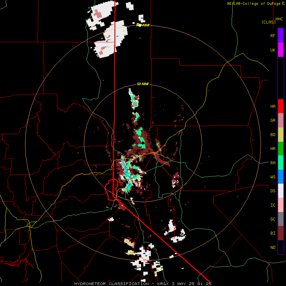Click the "GR" legend label
Image resolution: width=286 pixels, height=286 pixels.
coord(273,120)
